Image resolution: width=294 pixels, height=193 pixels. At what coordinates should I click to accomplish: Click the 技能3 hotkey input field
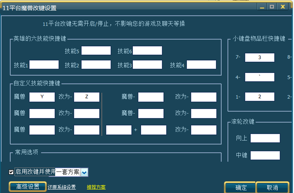point(147,65)
